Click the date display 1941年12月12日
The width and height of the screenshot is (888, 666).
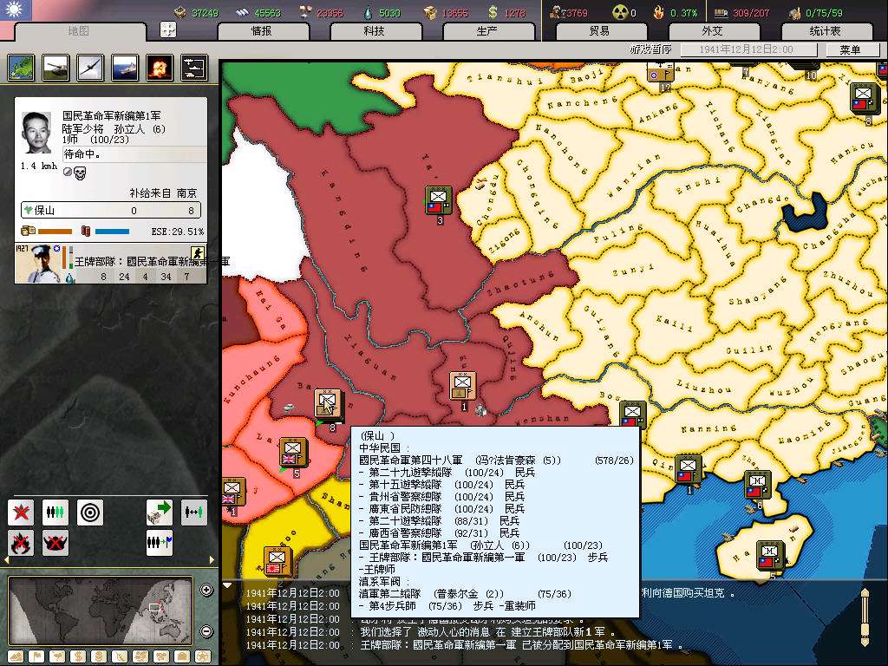[x=746, y=50]
